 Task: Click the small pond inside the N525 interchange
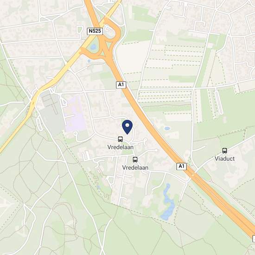tap(94, 47)
